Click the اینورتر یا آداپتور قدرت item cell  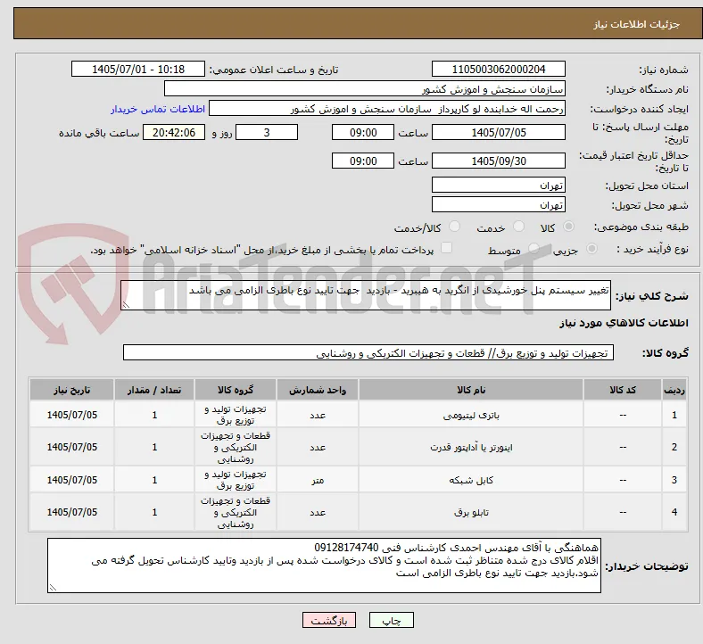pos(471,447)
